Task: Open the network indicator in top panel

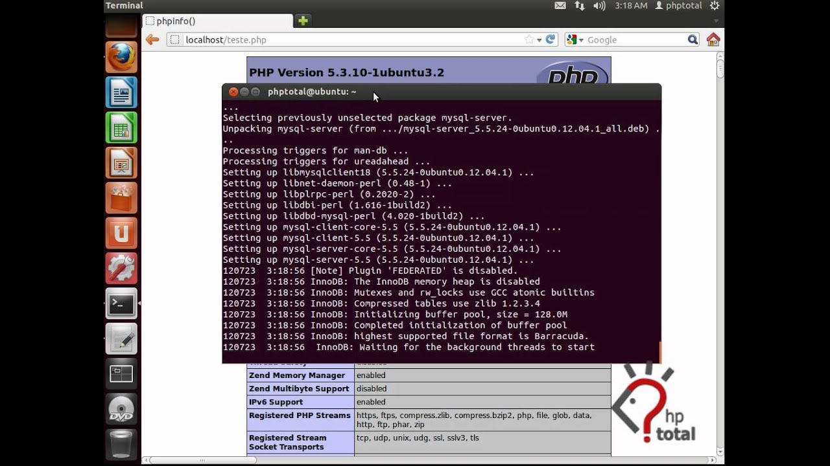Action: pos(579,5)
